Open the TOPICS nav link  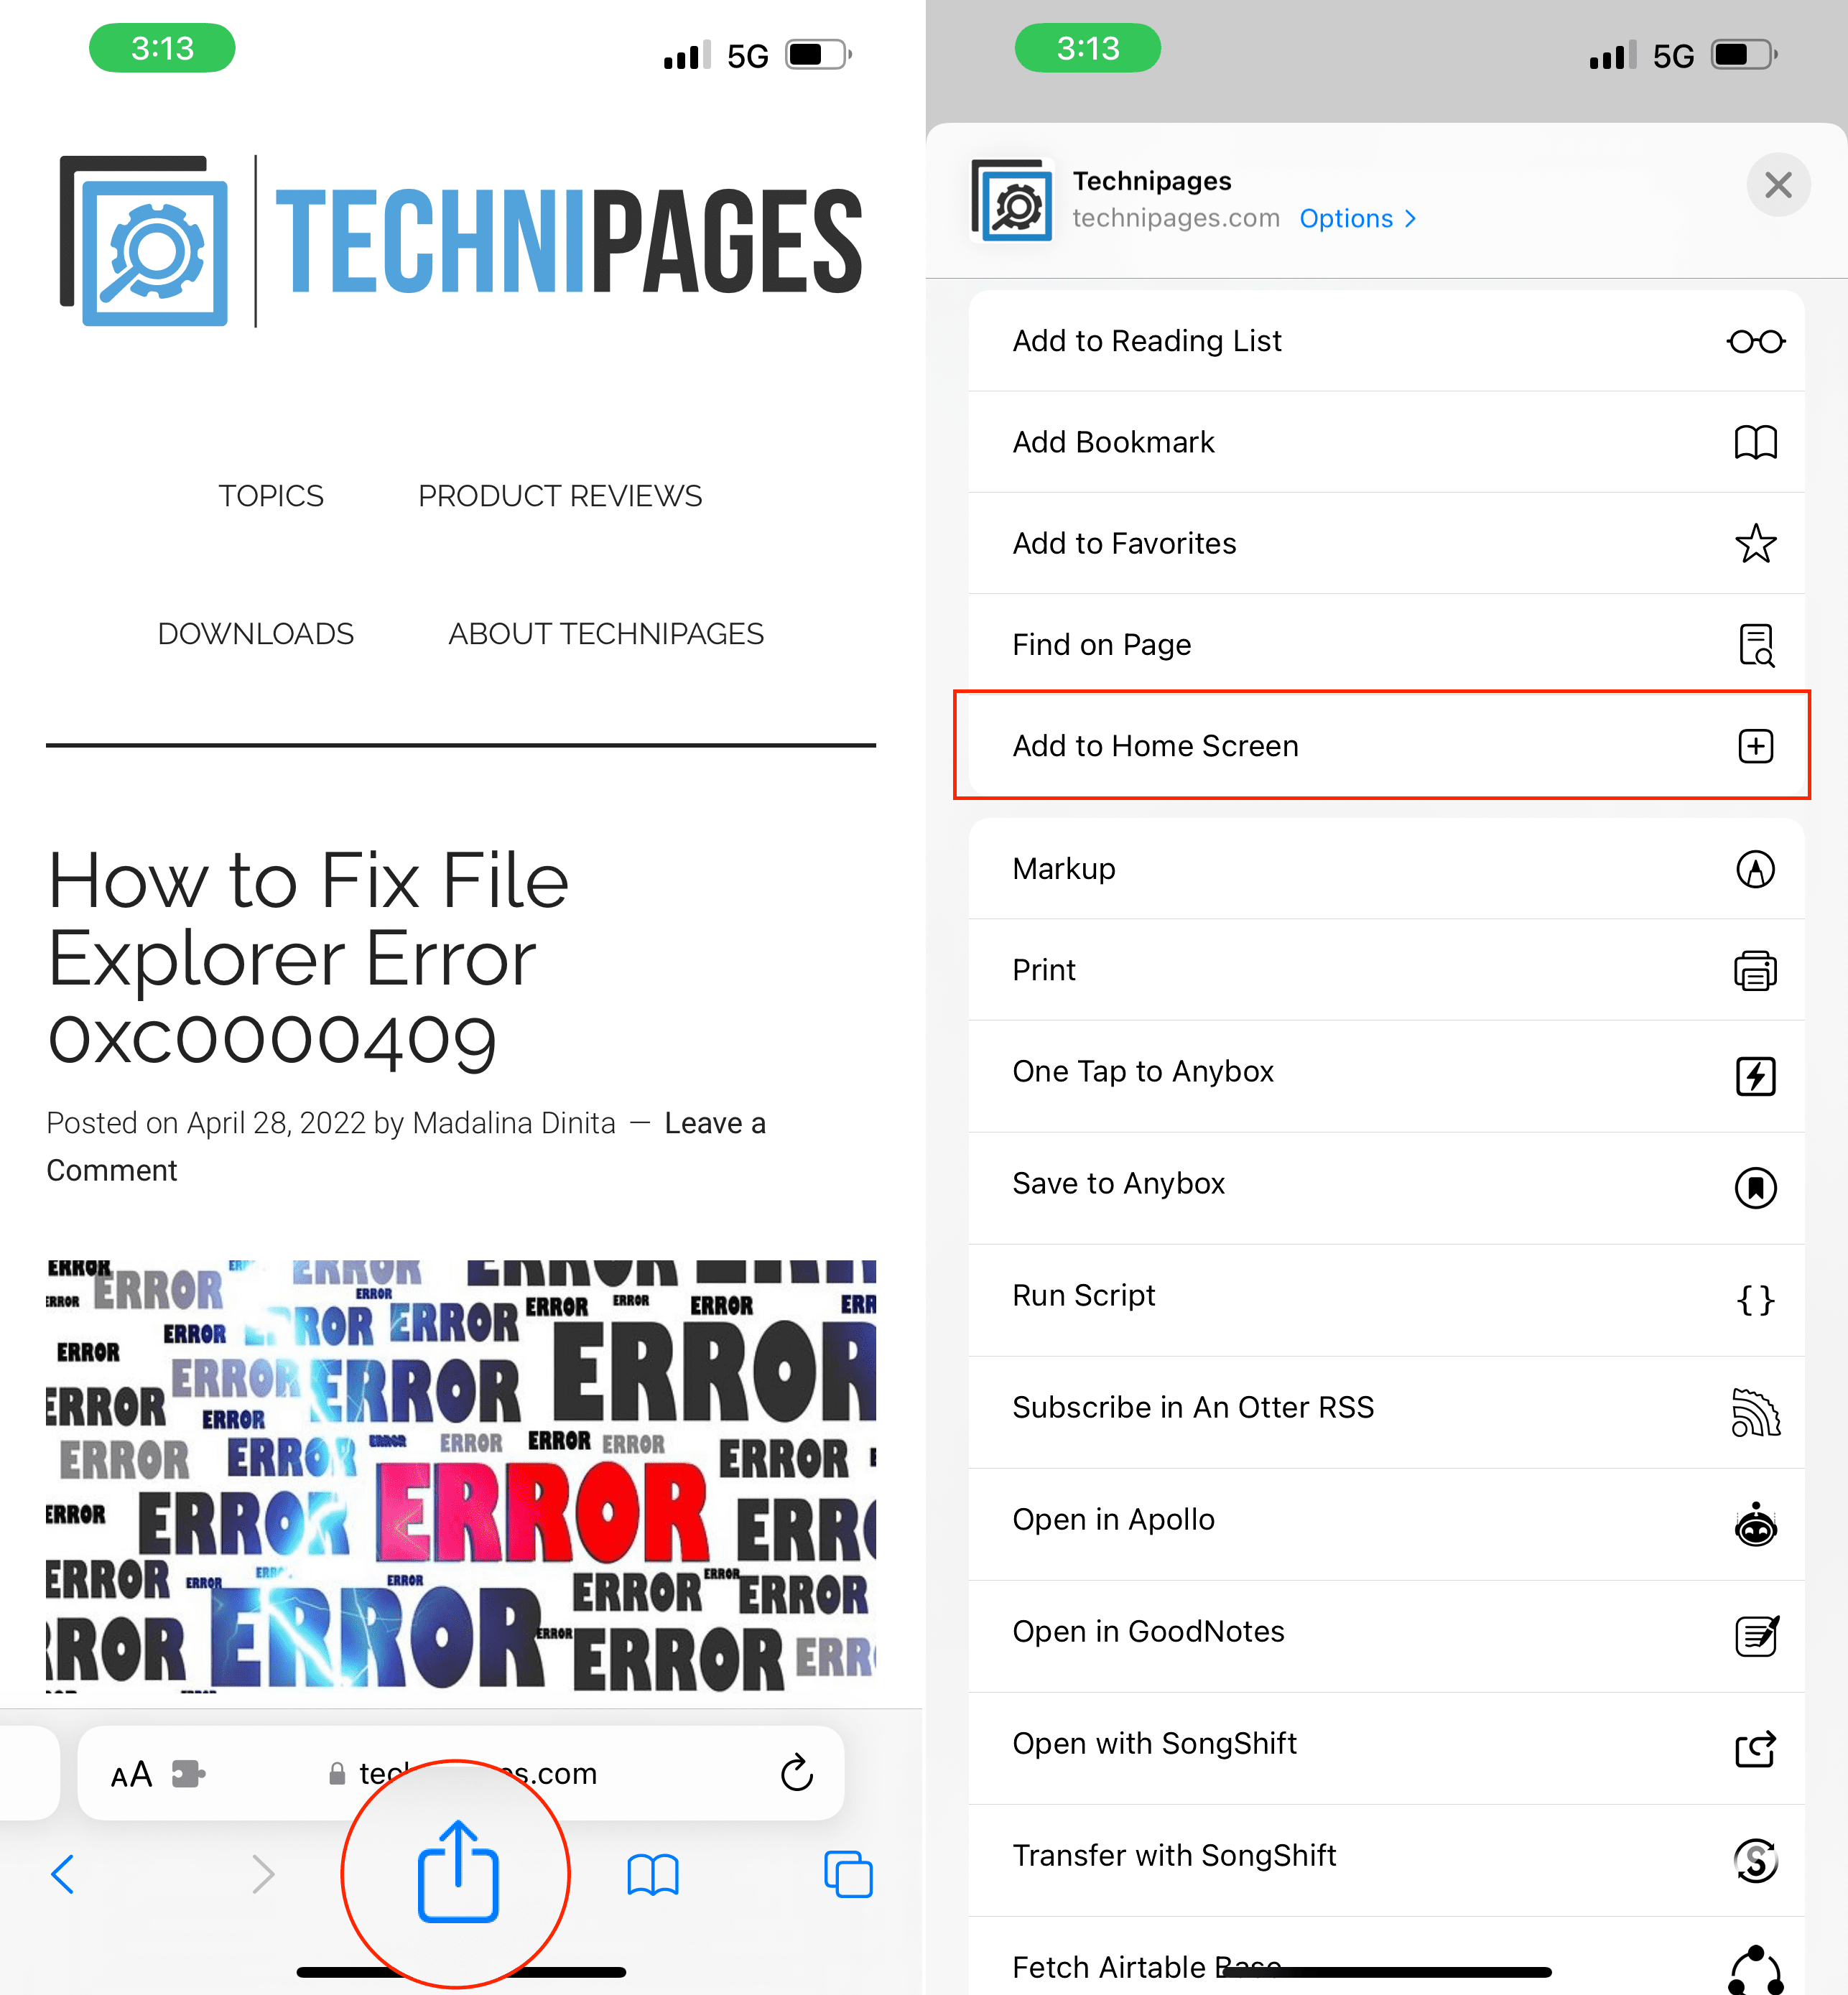coord(271,496)
